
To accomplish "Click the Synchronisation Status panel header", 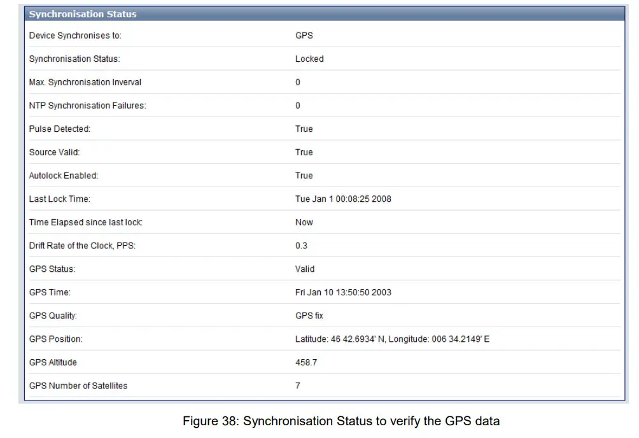I will point(83,13).
